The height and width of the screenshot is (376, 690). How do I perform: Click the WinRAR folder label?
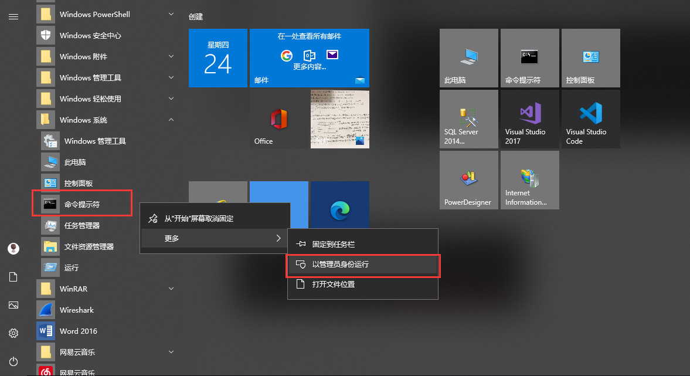[73, 289]
